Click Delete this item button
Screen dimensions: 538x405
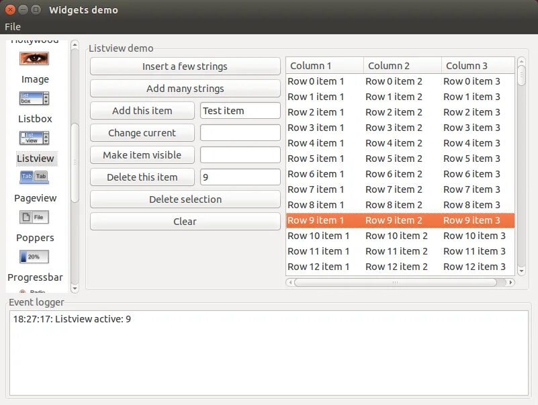coord(142,177)
